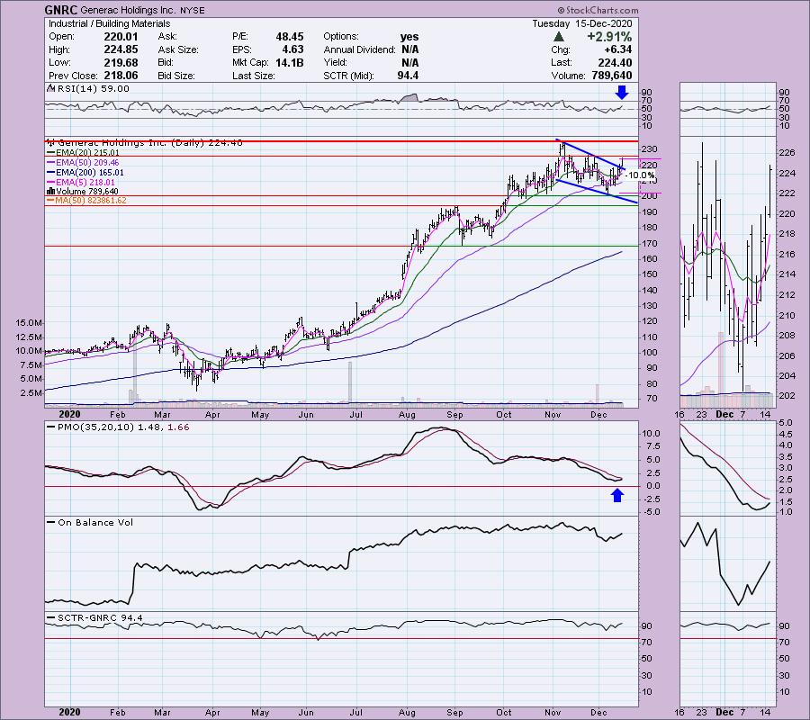Screen dimensions: 810x720
Task: Click the small icon before RSI(14) label
Action: (x=50, y=88)
